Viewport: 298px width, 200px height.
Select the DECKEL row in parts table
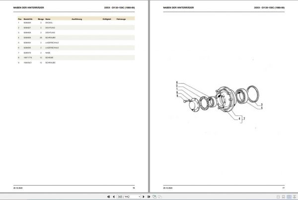point(76,23)
